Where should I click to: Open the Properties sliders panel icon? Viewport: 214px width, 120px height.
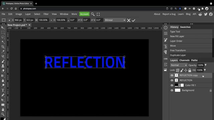(x=166, y=33)
